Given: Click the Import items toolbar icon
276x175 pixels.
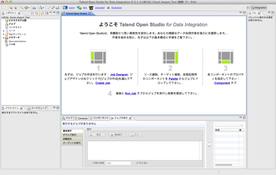Looking at the screenshot, I should [x=11, y=8].
